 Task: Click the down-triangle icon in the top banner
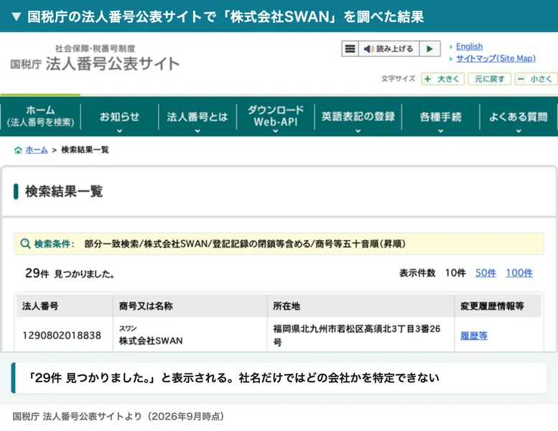pyautogui.click(x=17, y=17)
